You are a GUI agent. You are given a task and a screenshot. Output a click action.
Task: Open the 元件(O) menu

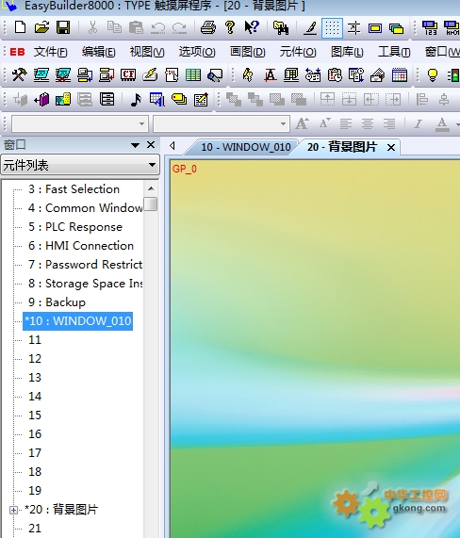pyautogui.click(x=298, y=52)
